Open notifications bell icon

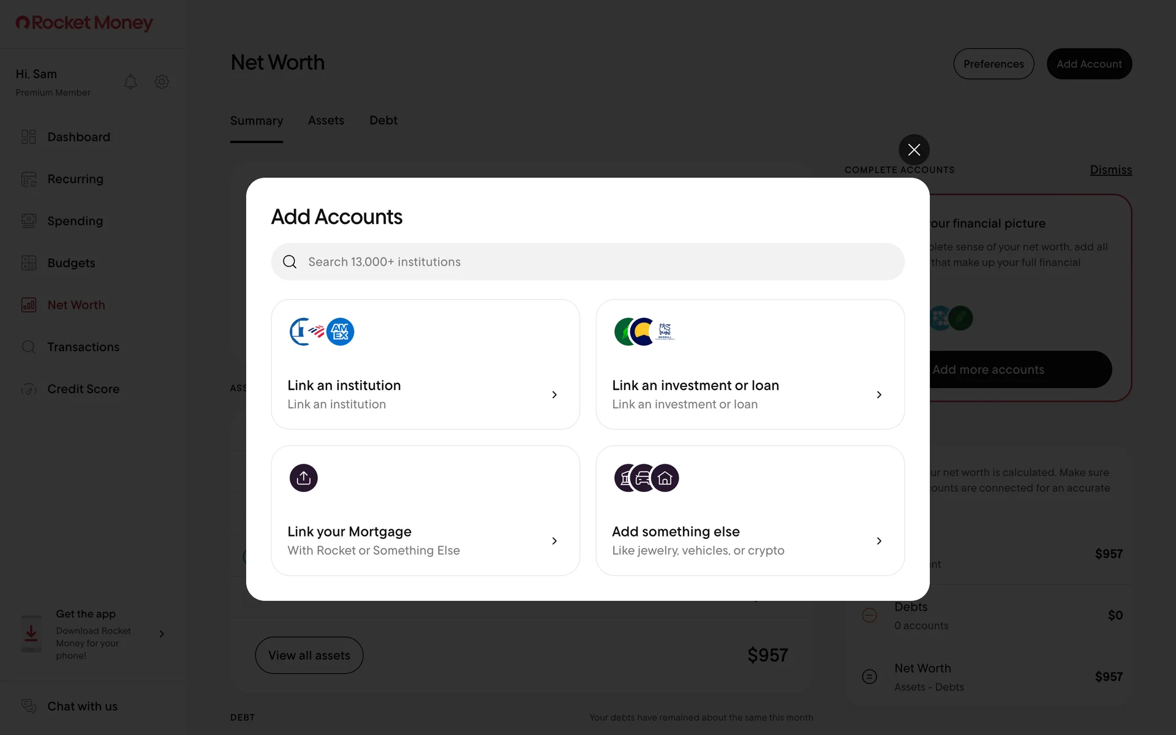(x=130, y=81)
